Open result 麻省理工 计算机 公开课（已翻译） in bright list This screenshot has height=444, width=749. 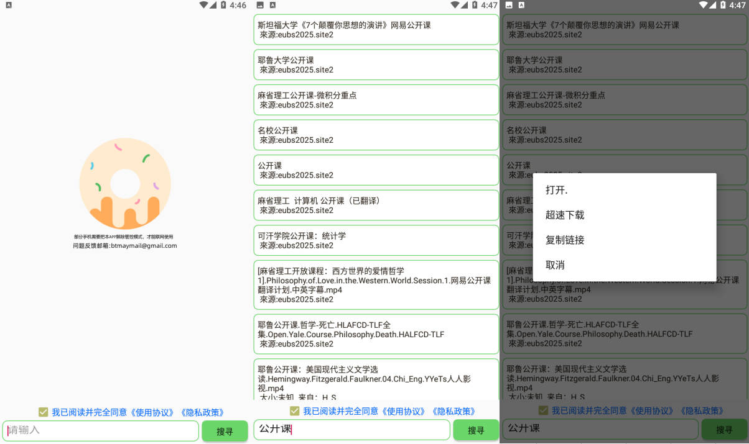tap(376, 205)
